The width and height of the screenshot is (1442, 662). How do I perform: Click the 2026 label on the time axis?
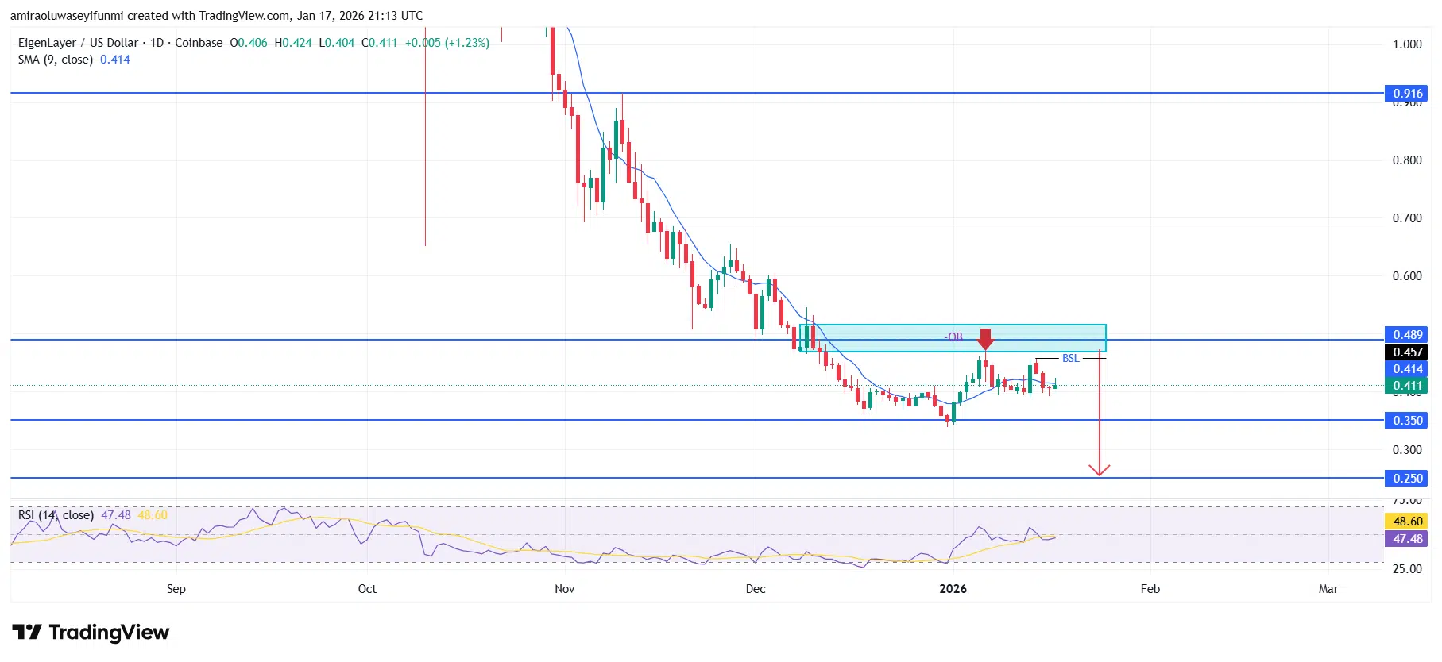click(x=953, y=589)
